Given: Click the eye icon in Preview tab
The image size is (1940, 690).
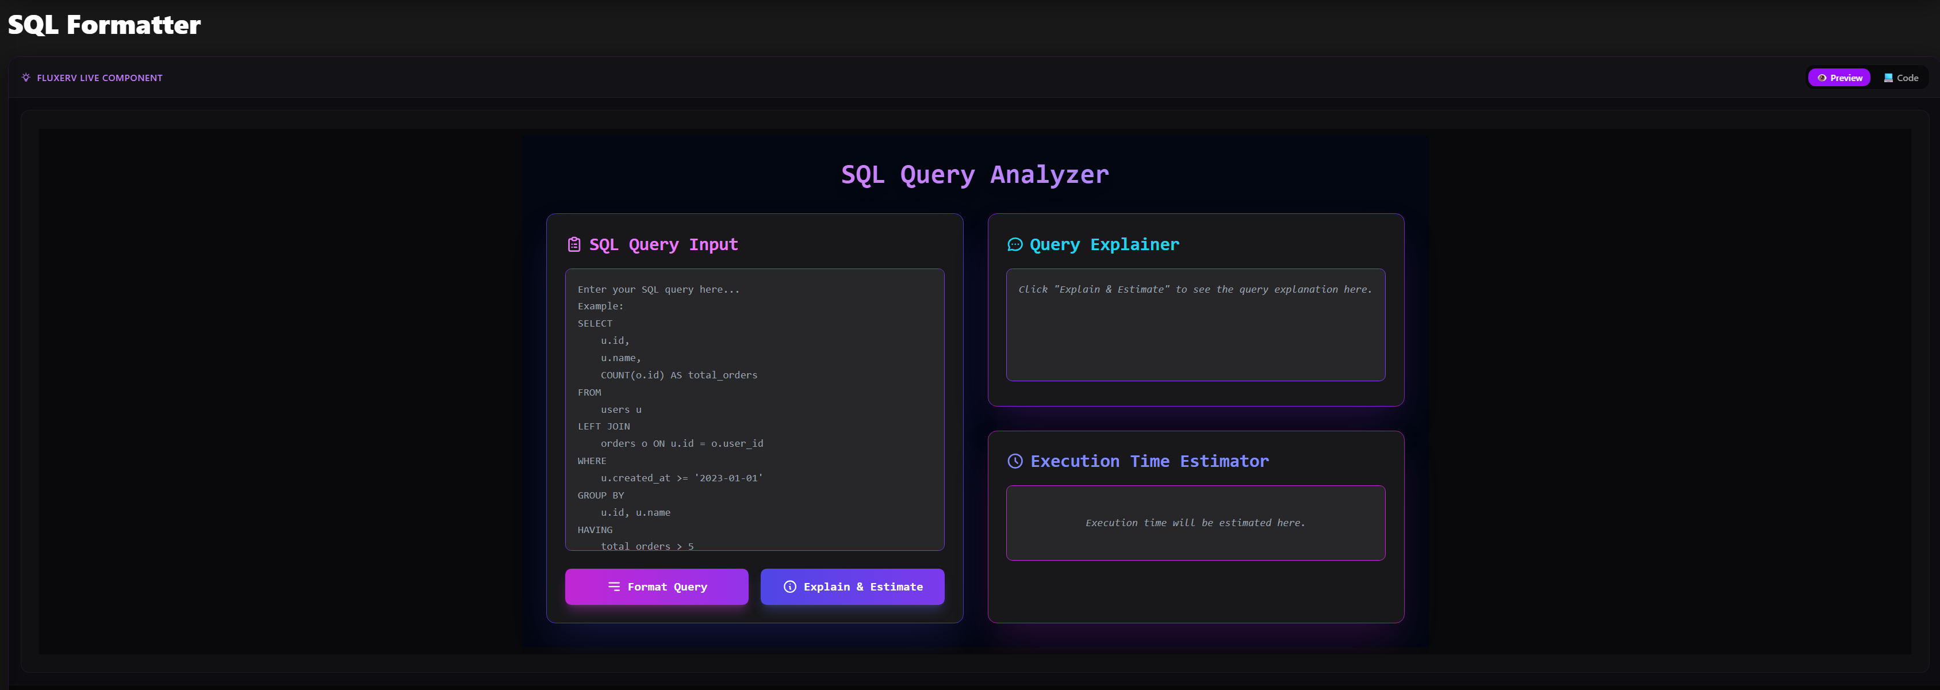Looking at the screenshot, I should pyautogui.click(x=1822, y=78).
